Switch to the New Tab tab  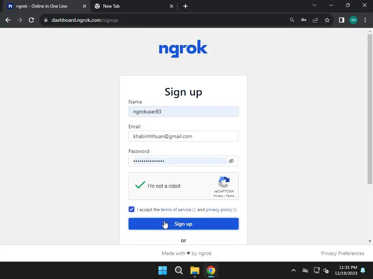coord(134,6)
